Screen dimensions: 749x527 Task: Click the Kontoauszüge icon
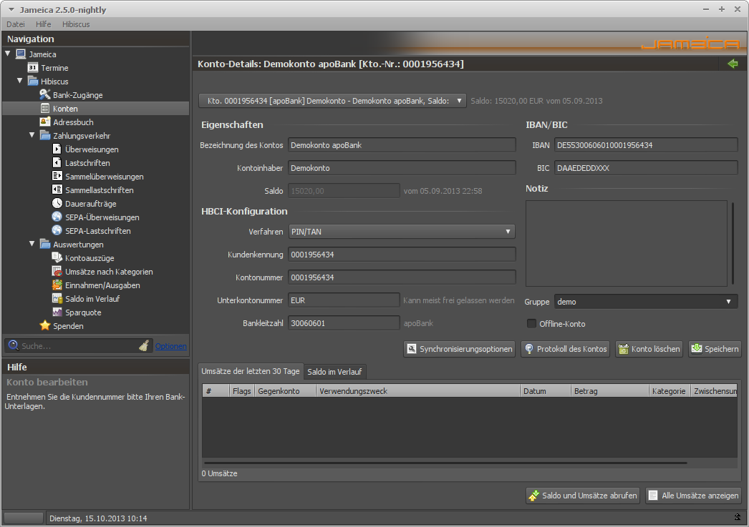tap(57, 257)
